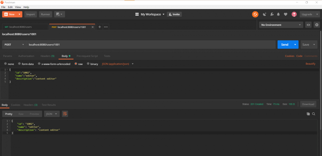
Task: Click the Download response button
Action: [x=308, y=104]
